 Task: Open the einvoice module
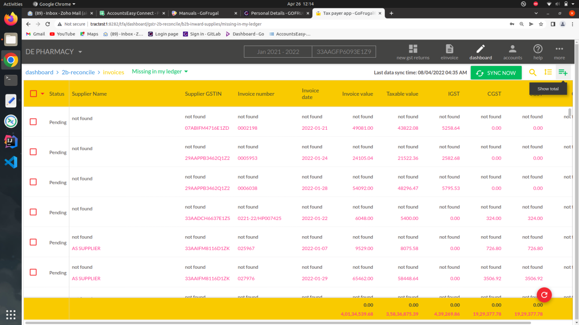click(449, 52)
